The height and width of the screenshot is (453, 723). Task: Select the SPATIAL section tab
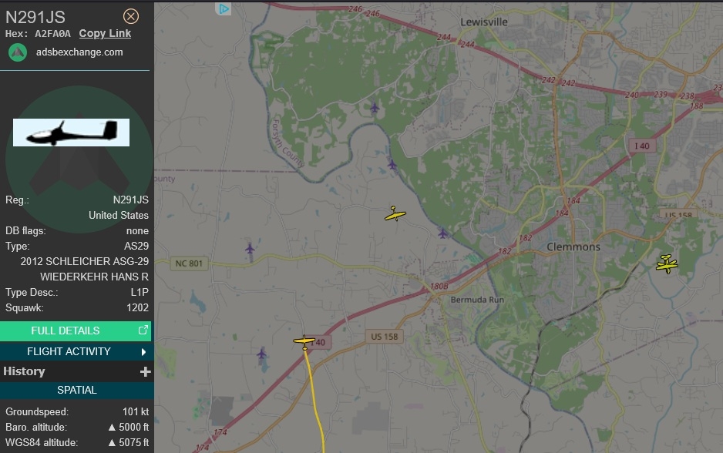(77, 391)
